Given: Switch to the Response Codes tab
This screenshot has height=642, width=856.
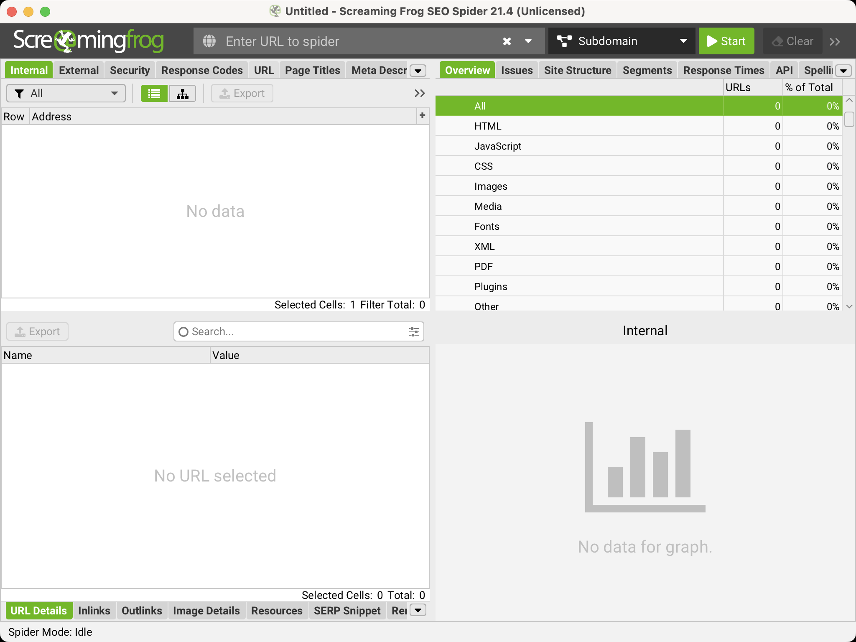Looking at the screenshot, I should pyautogui.click(x=202, y=70).
